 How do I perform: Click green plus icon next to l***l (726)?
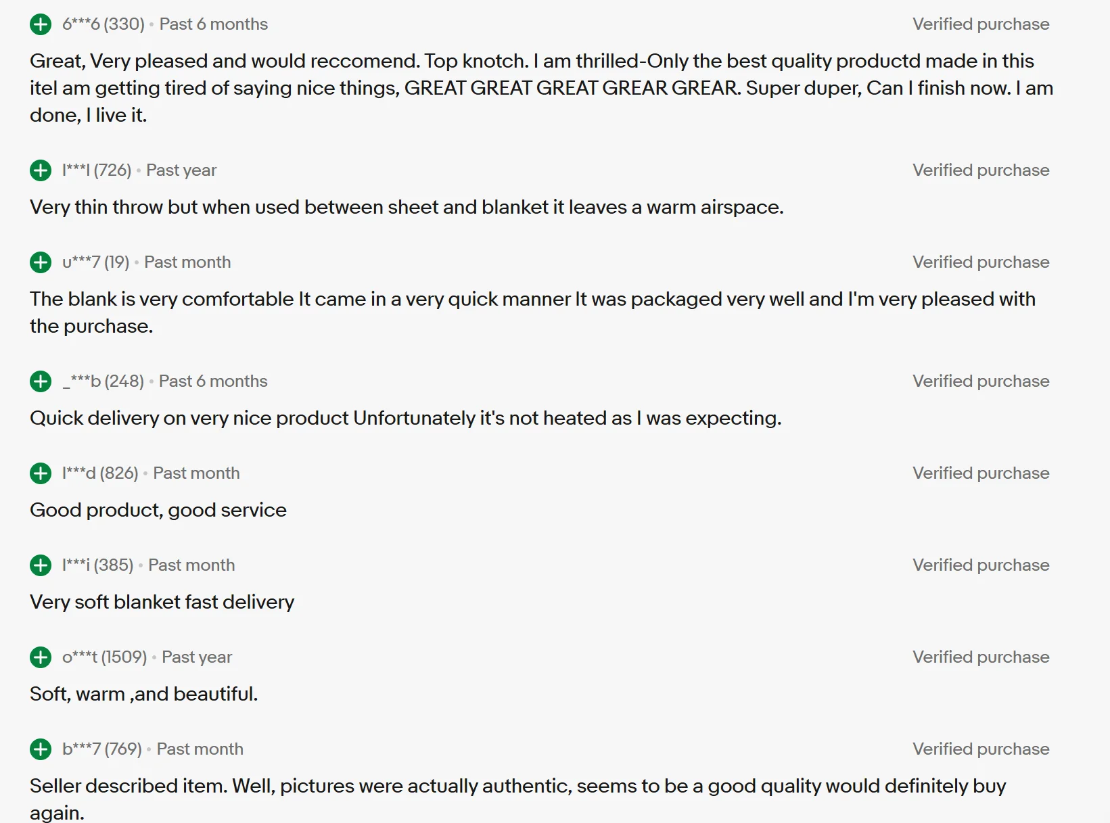(x=41, y=170)
